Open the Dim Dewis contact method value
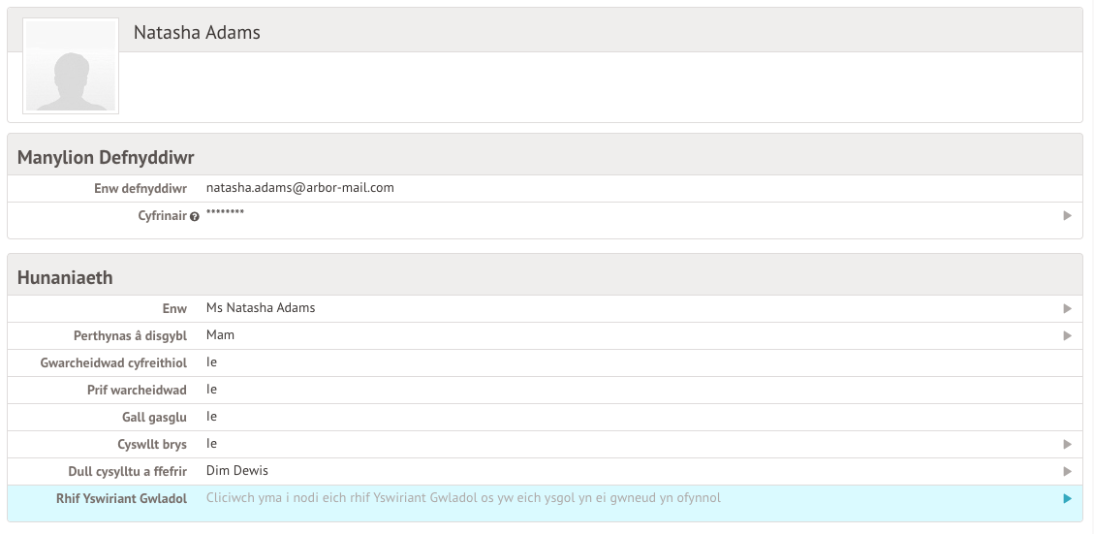1094x534 pixels. (236, 471)
